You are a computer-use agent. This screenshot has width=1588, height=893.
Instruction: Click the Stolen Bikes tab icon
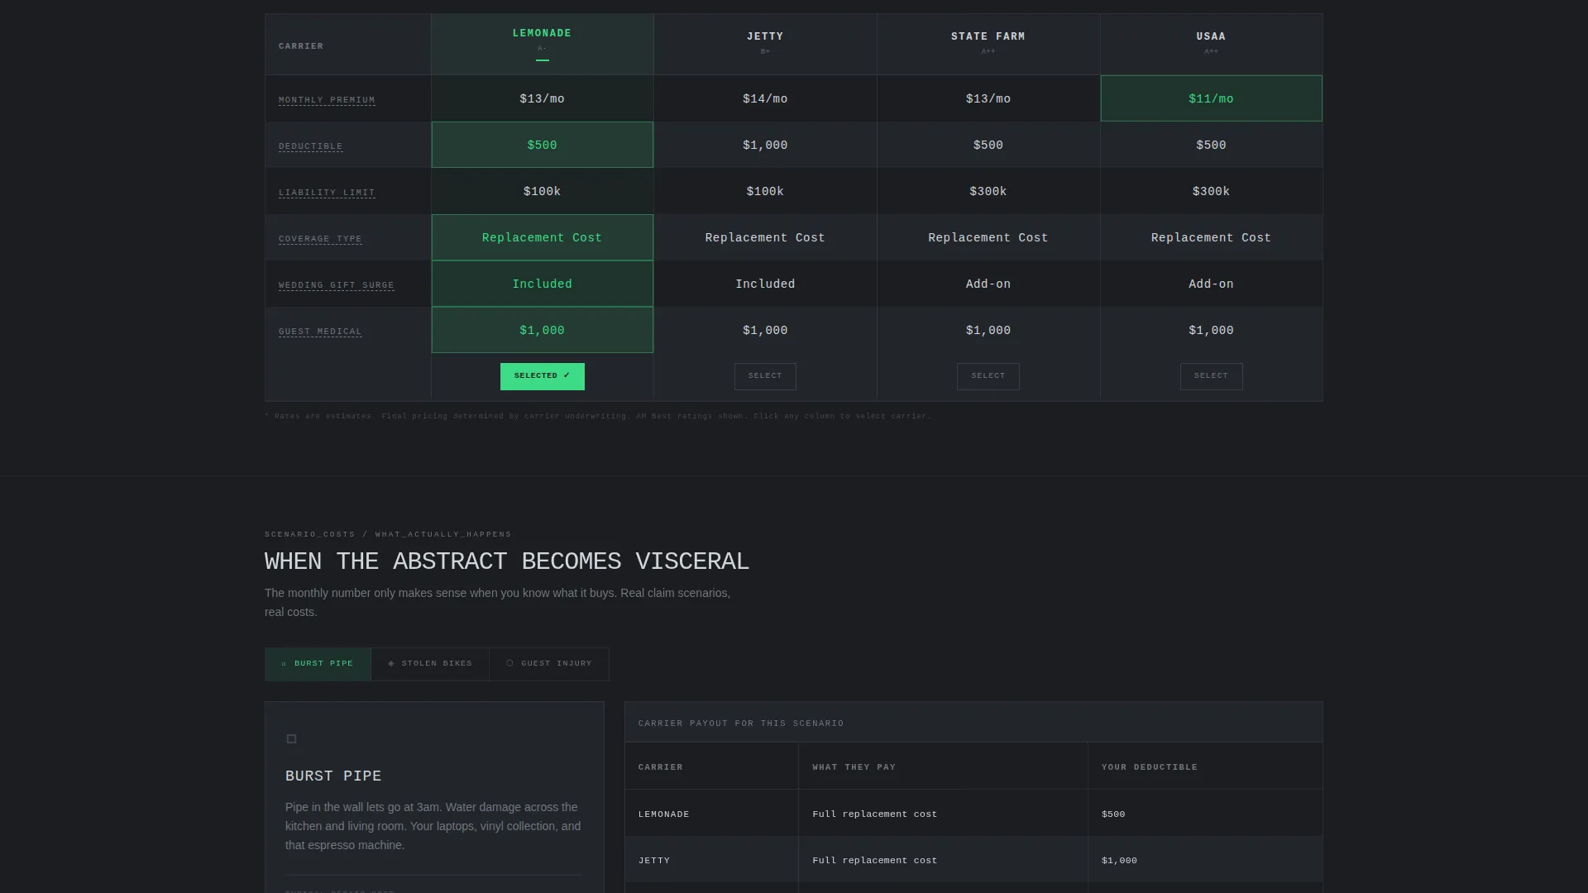tap(391, 664)
